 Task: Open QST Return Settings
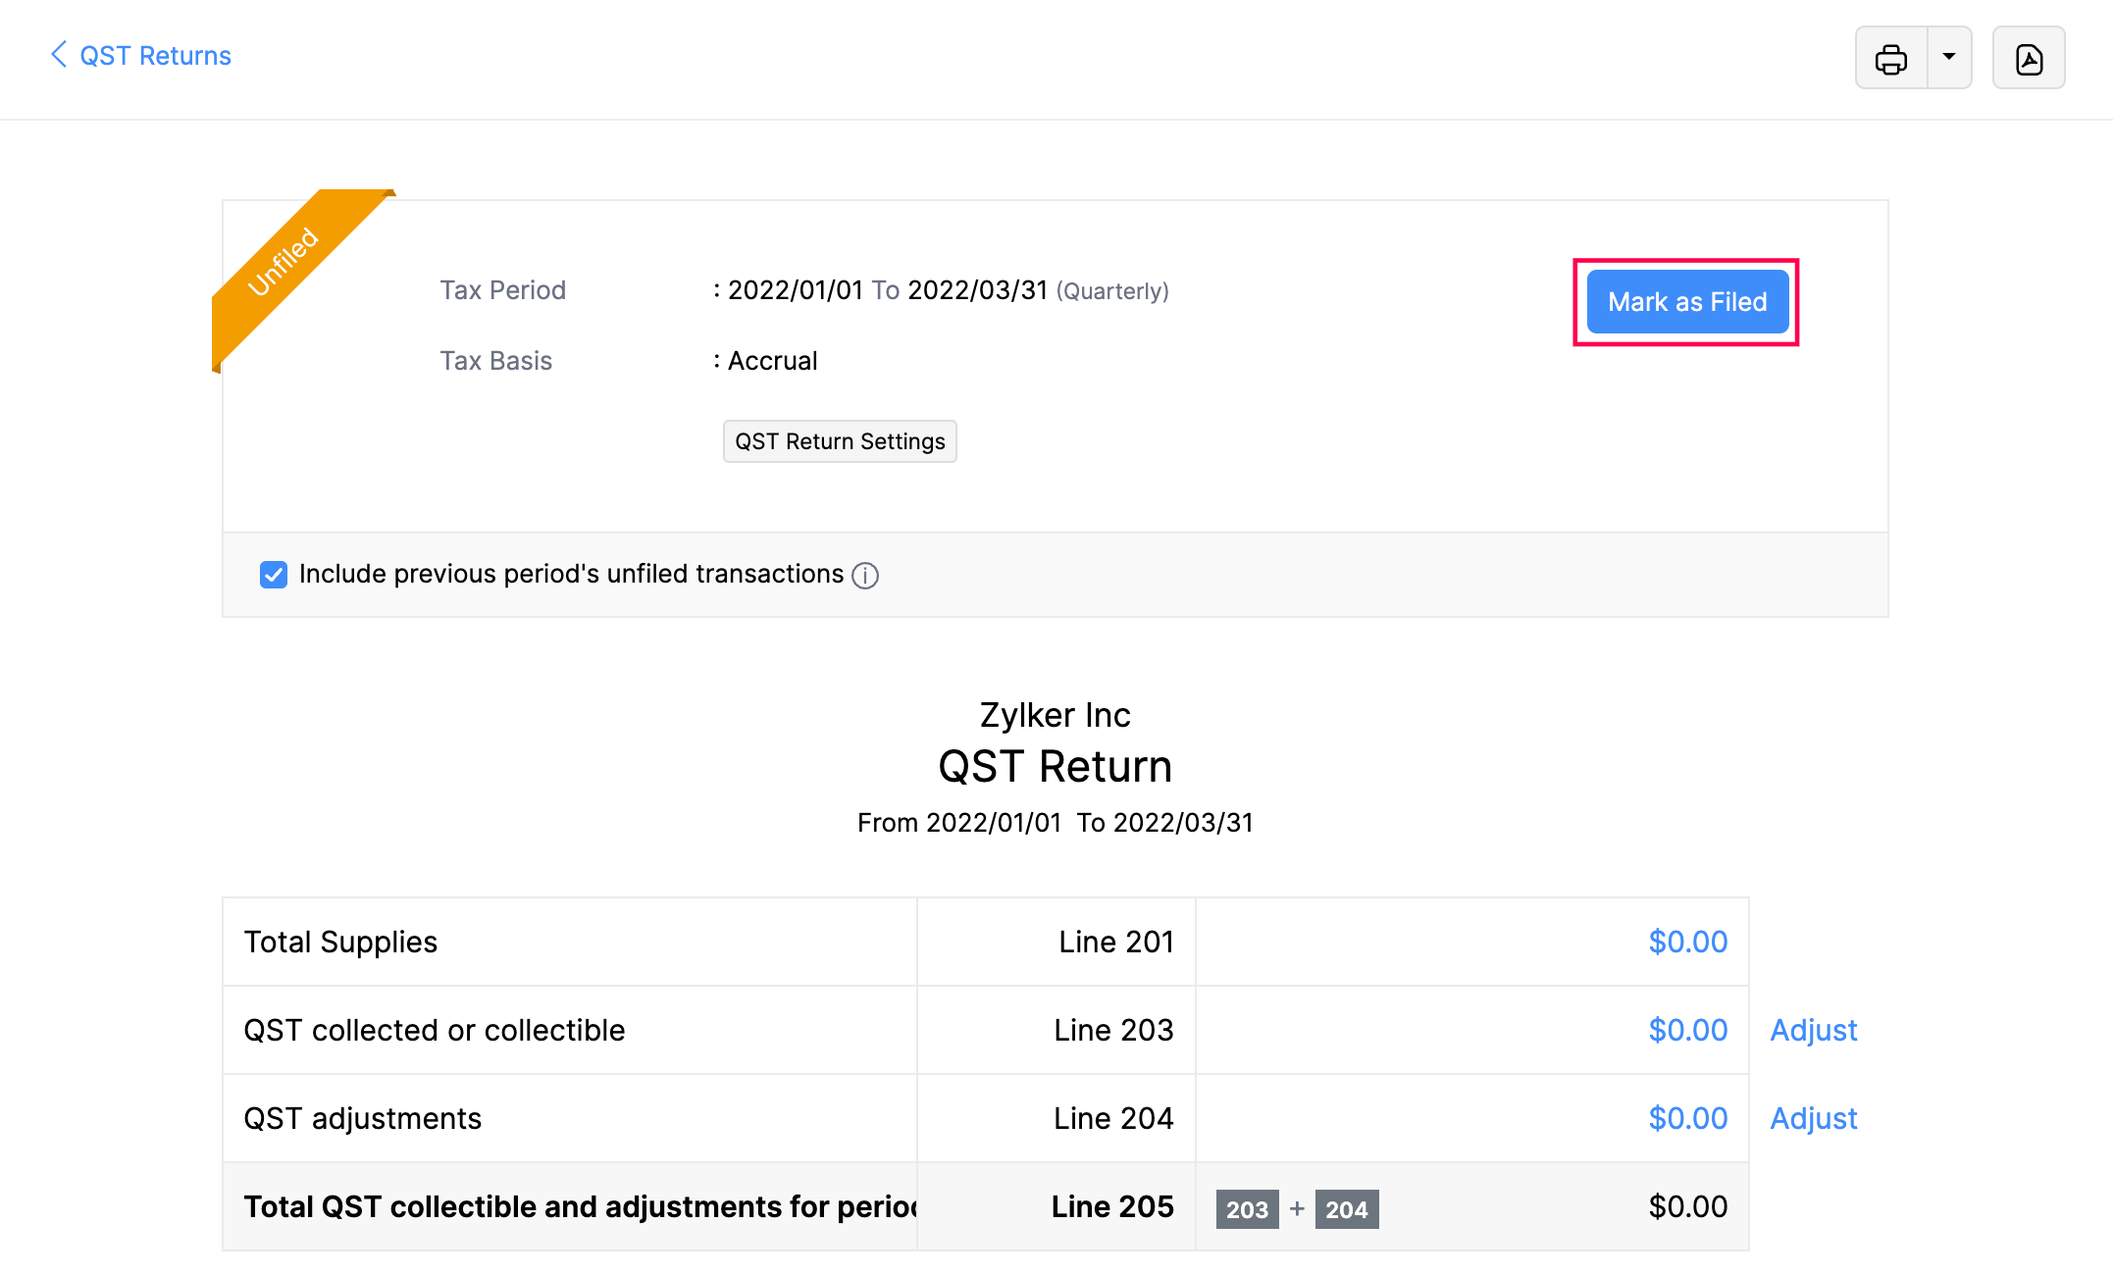[839, 441]
